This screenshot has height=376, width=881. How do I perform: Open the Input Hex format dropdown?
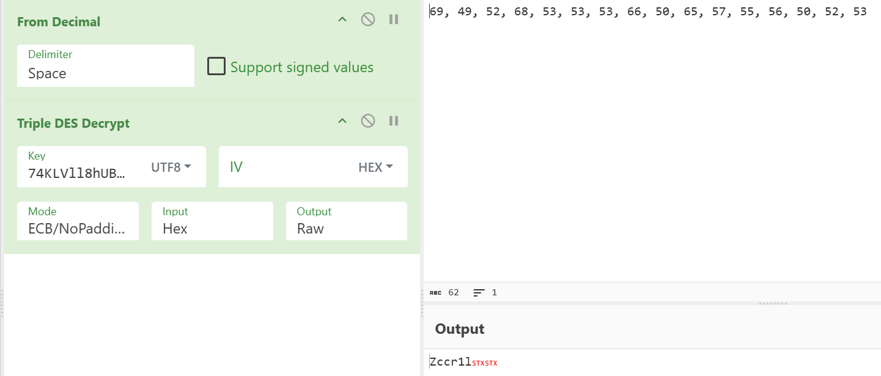(x=212, y=222)
